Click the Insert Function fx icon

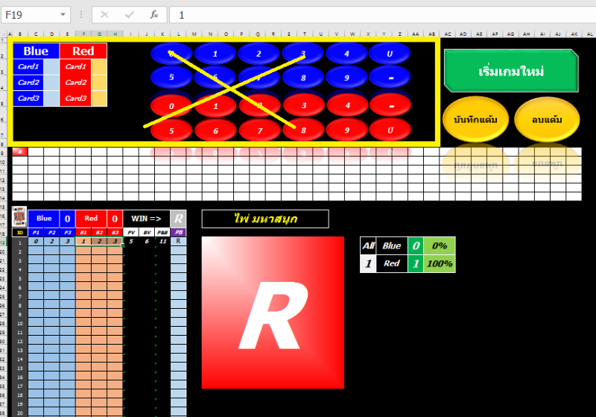pos(153,15)
